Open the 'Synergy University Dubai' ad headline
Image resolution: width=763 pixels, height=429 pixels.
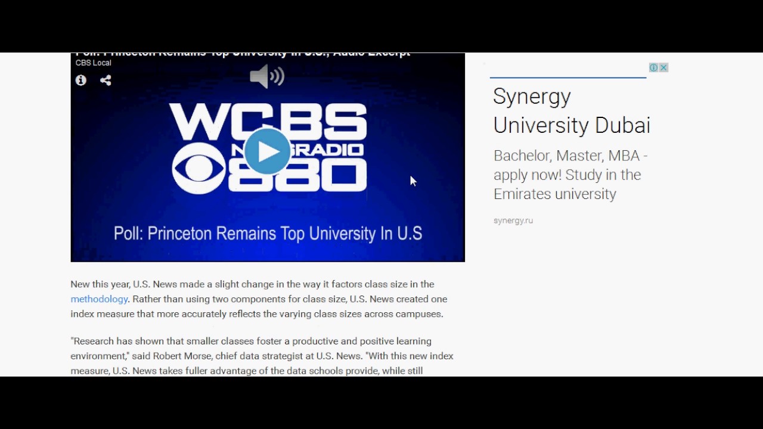572,110
